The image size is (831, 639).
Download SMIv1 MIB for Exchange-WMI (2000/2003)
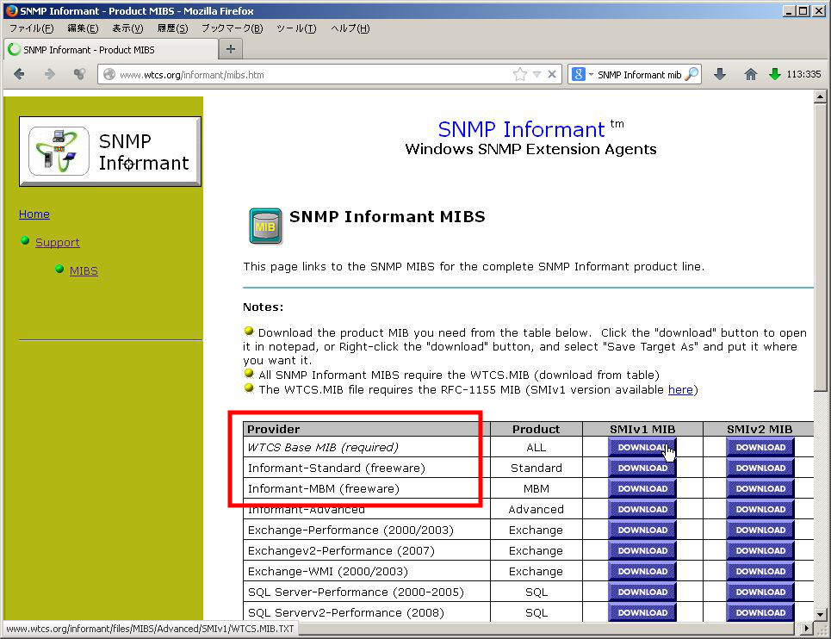coord(642,571)
